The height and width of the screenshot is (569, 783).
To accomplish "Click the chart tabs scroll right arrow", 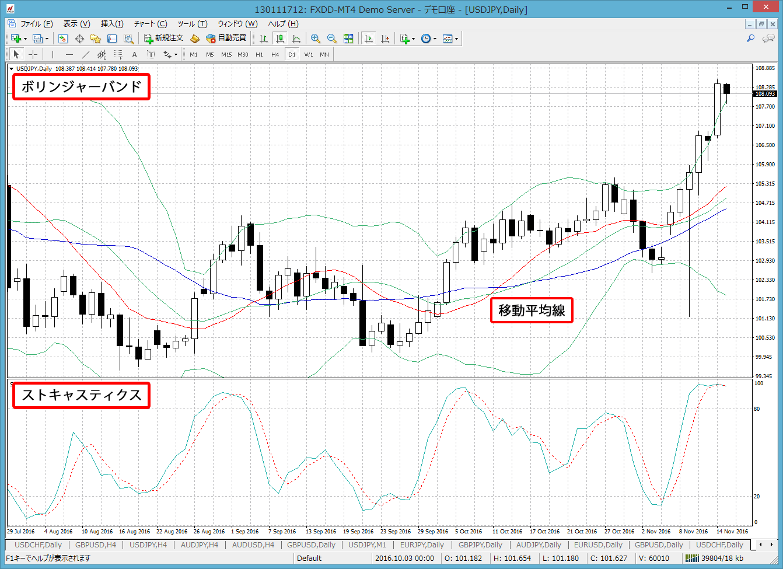I will click(770, 545).
